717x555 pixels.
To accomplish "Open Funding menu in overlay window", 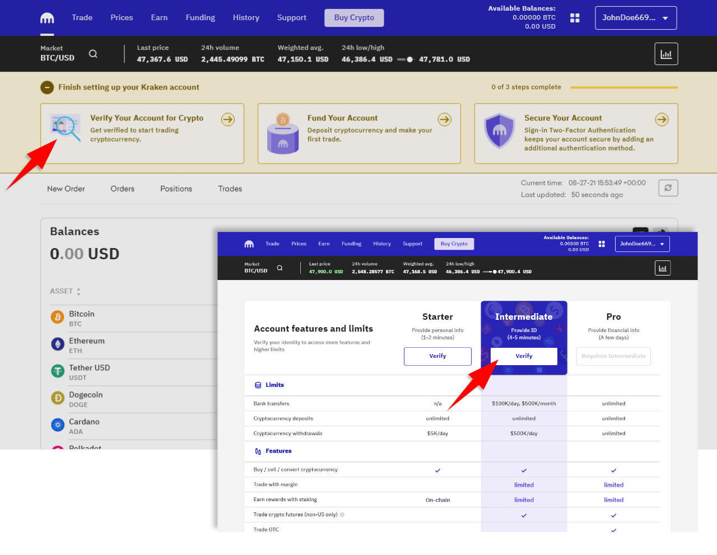I will pyautogui.click(x=351, y=244).
